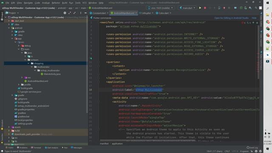Collapse the shopping package node

(x=28, y=63)
